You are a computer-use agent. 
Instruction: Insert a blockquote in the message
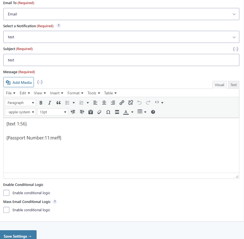pos(58,103)
